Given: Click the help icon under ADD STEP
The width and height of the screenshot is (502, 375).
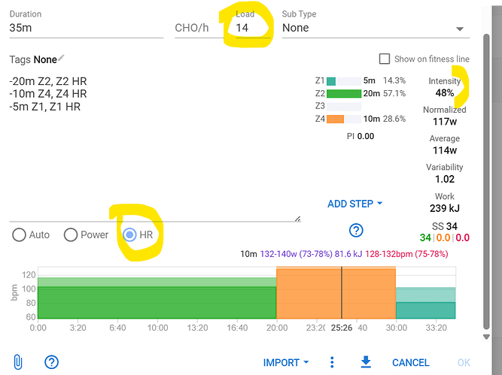Looking at the screenshot, I should [357, 231].
